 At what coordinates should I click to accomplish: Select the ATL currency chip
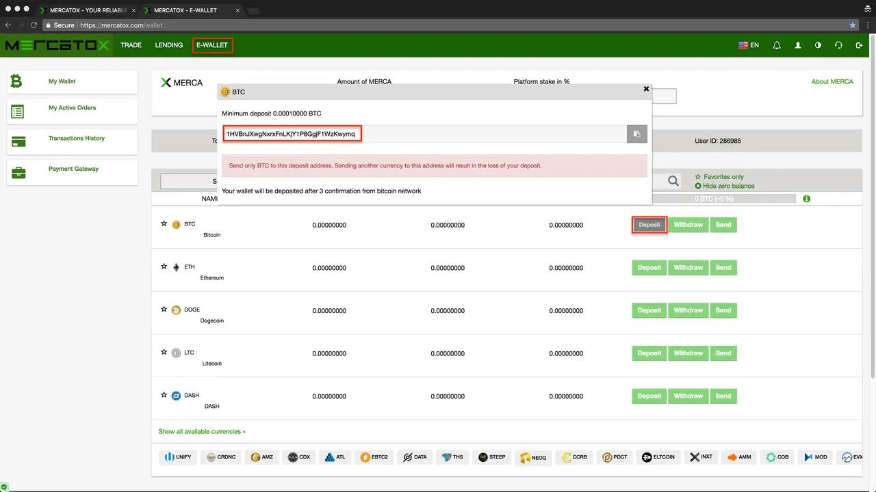click(x=335, y=457)
